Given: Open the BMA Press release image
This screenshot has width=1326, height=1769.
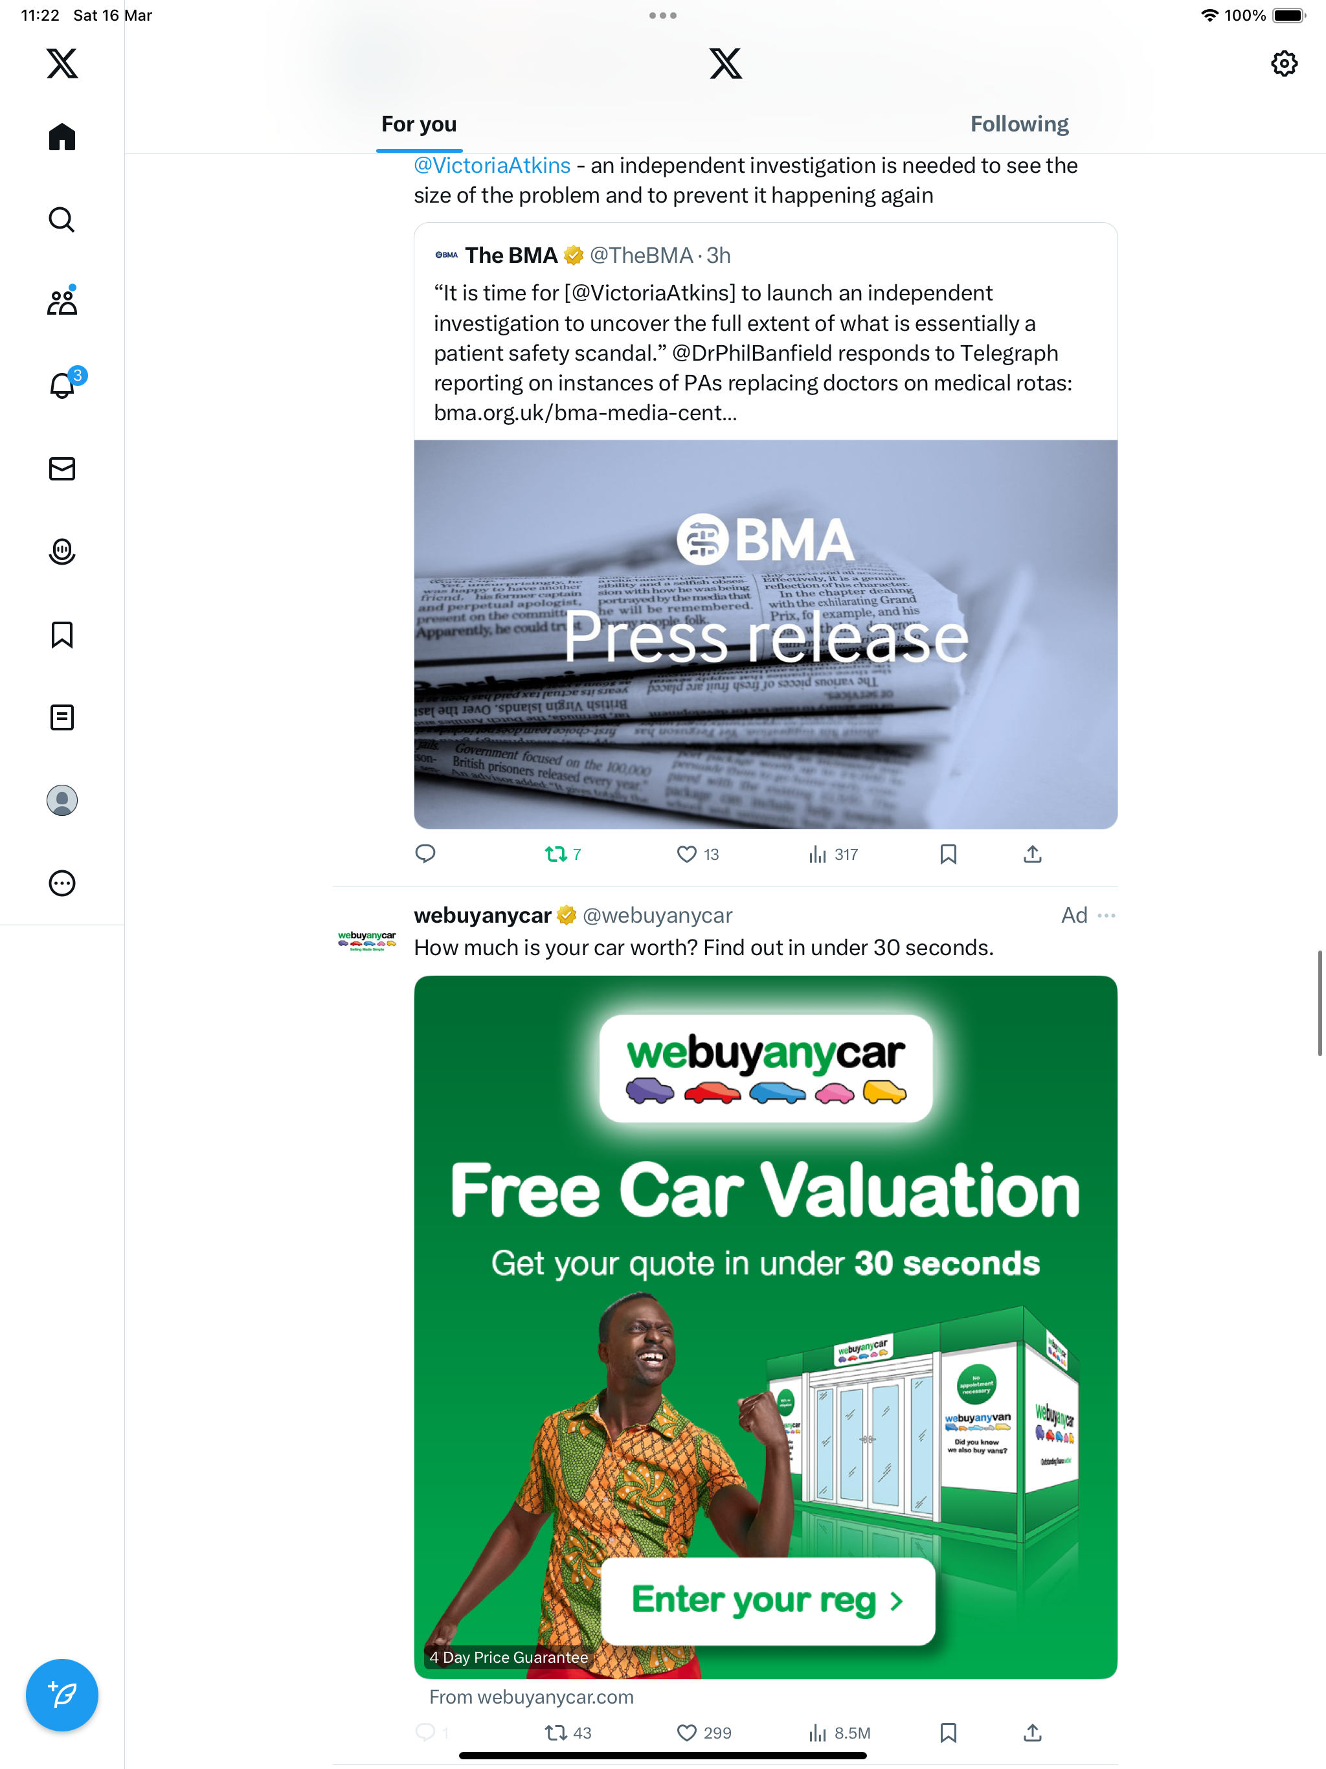Looking at the screenshot, I should 765,634.
